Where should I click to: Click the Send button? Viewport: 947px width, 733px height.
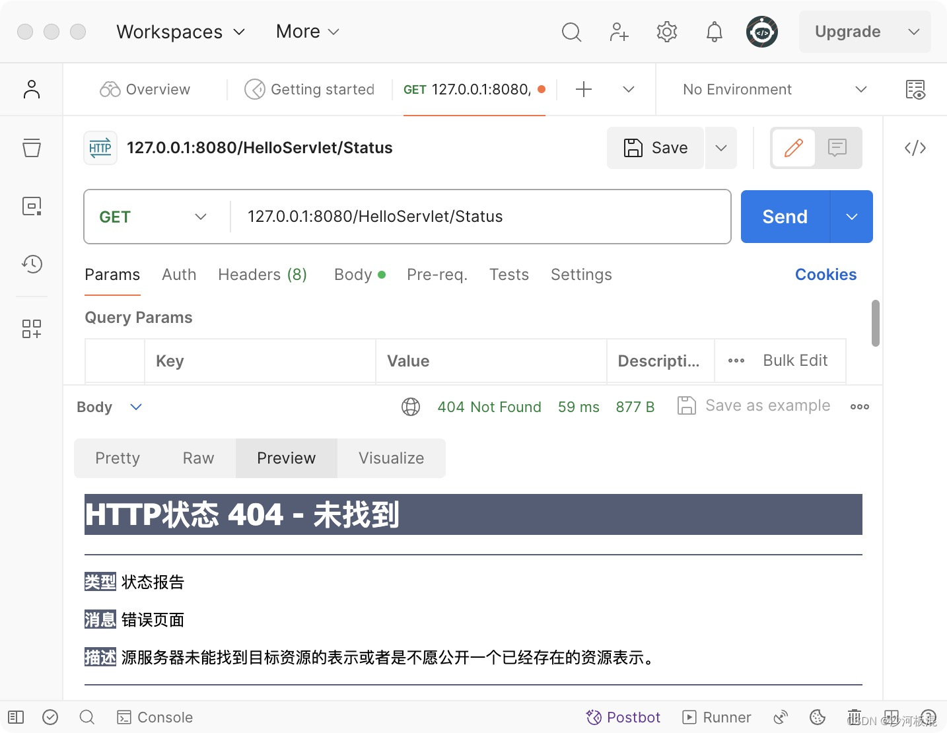coord(784,217)
